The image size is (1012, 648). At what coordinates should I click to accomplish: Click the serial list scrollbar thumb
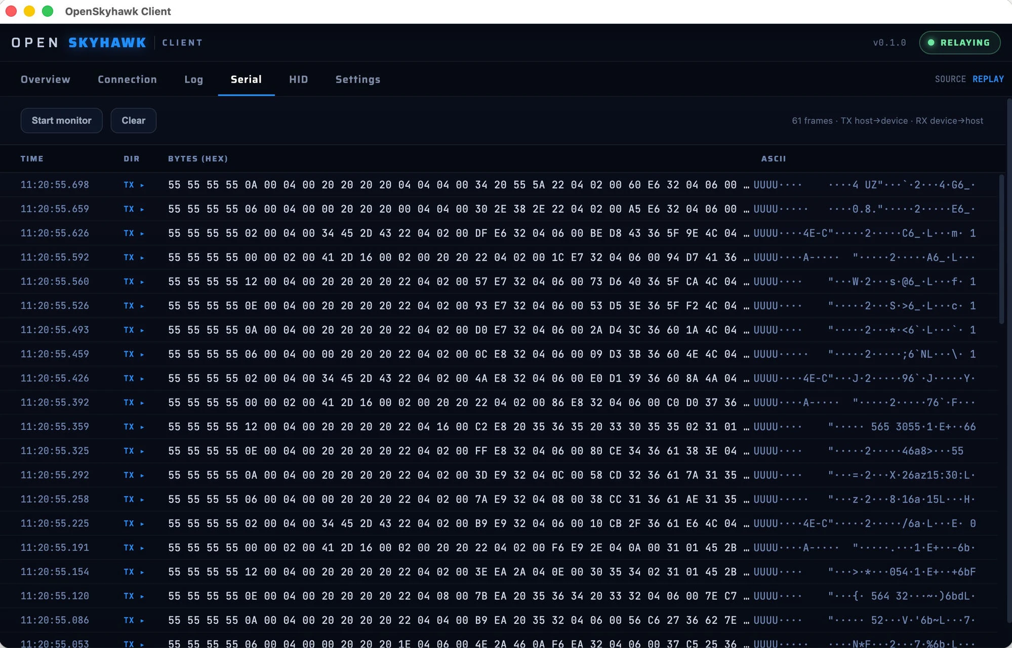[1001, 249]
